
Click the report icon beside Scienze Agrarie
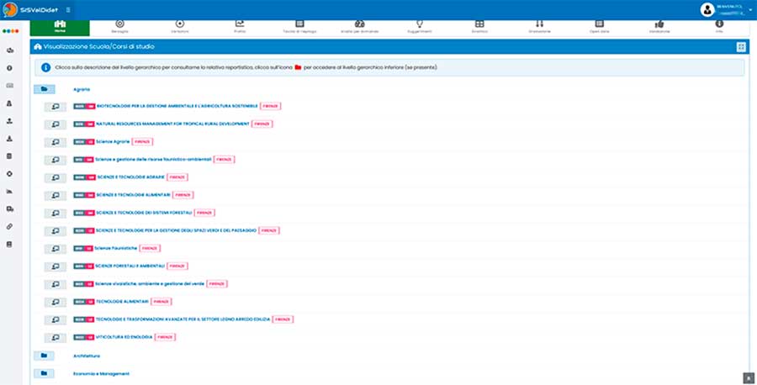(56, 141)
